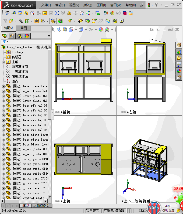Open the 插入(I) menu

(x=88, y=5)
